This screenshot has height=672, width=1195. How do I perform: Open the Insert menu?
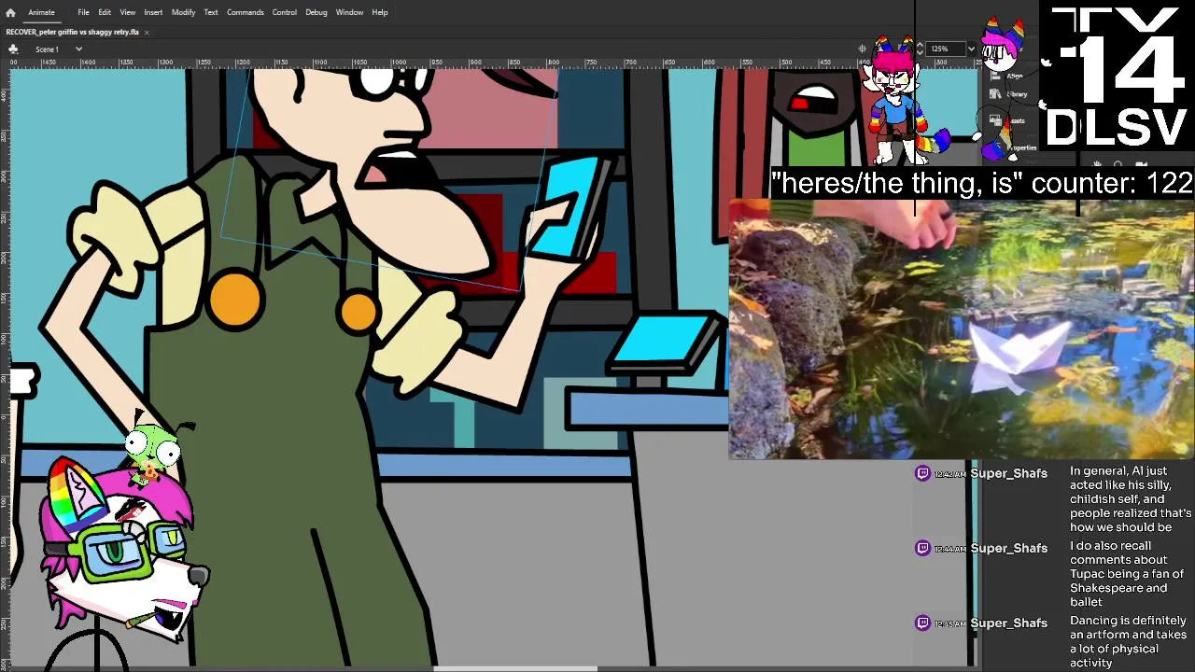pos(153,12)
